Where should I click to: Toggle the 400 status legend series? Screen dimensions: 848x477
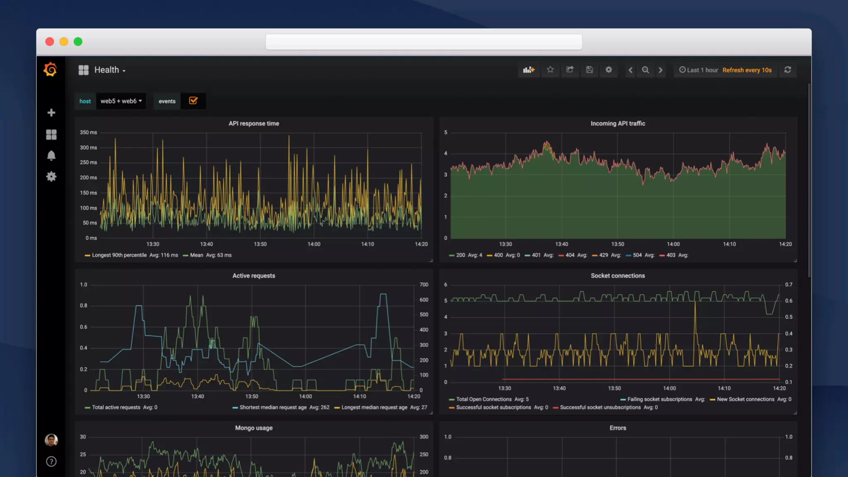(x=499, y=255)
